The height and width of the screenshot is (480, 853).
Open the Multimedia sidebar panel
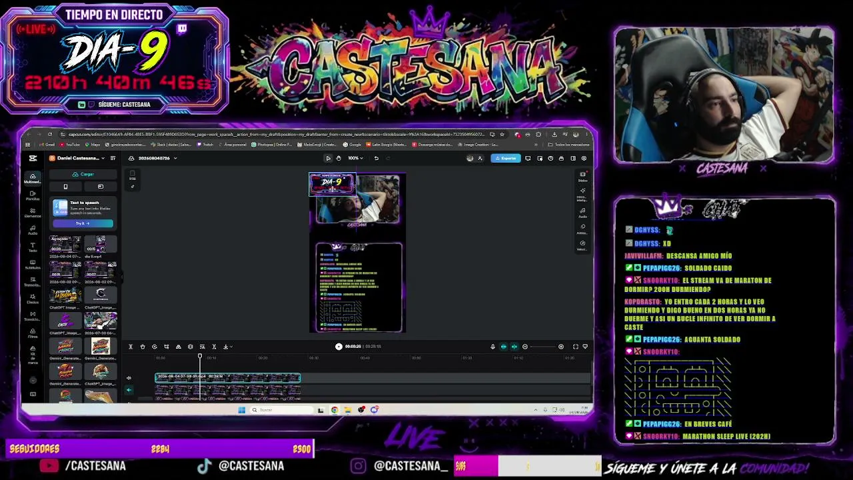click(x=32, y=178)
